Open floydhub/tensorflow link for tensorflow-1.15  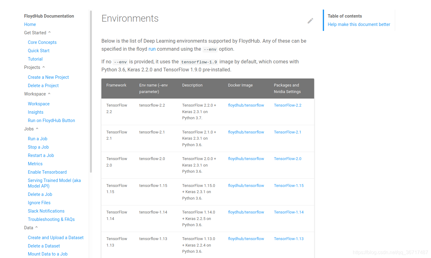coord(246,185)
